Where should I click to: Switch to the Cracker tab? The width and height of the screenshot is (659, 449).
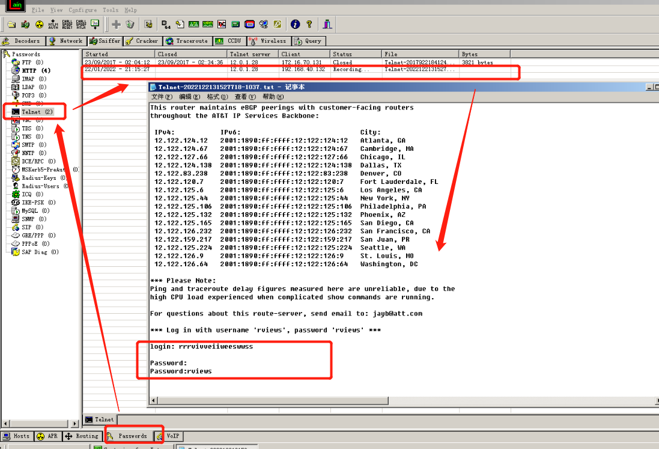(x=142, y=41)
